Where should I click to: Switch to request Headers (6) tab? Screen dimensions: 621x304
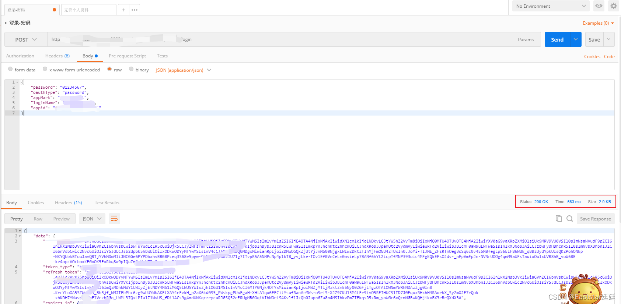pos(57,56)
